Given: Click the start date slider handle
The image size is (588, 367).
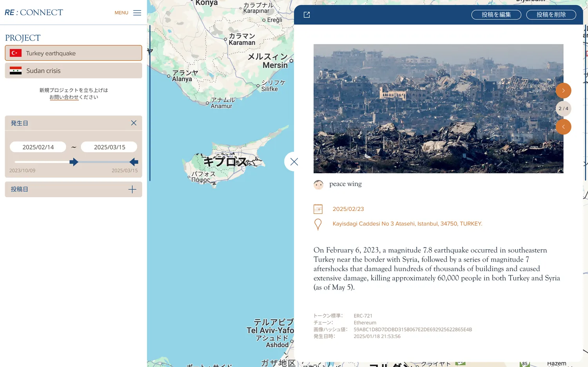Looking at the screenshot, I should click(x=74, y=162).
